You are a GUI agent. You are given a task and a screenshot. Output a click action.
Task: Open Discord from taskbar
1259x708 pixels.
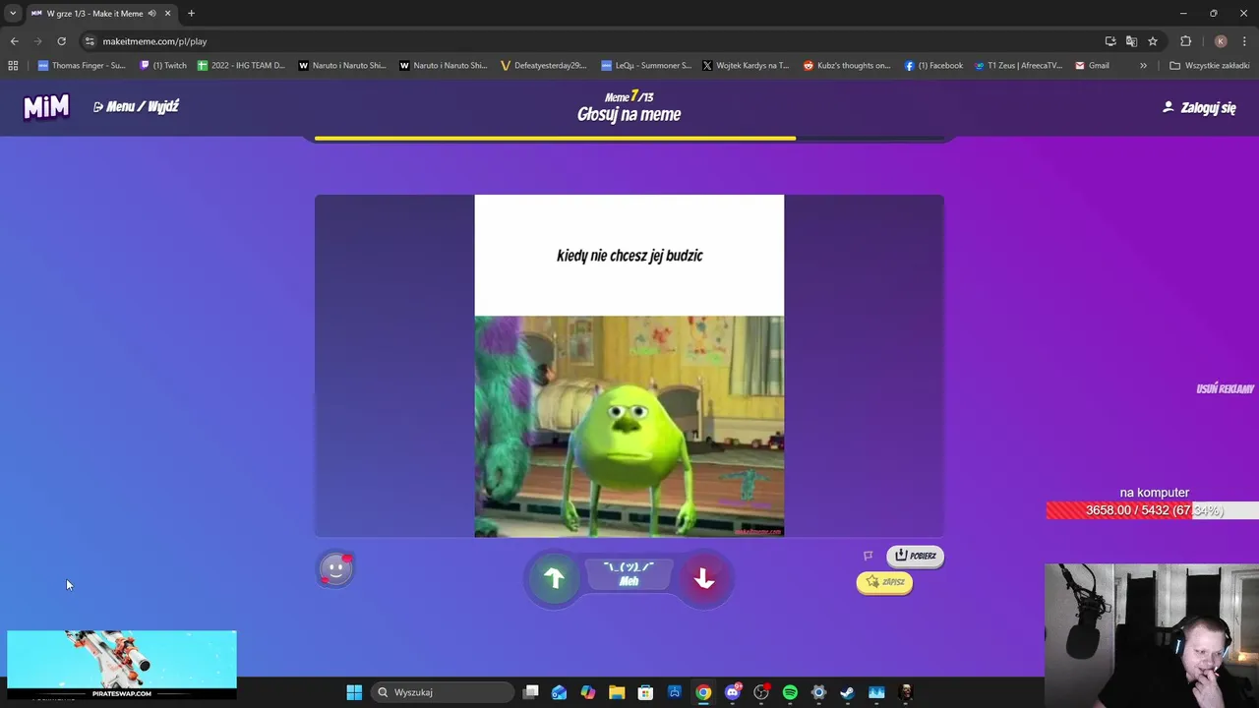[x=733, y=692]
